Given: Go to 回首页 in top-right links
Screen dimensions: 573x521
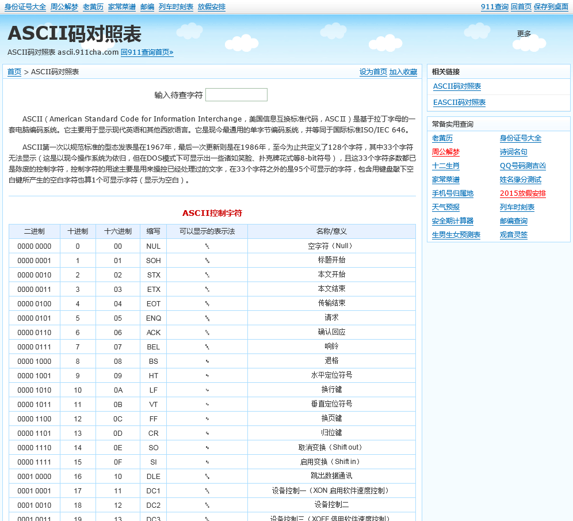Looking at the screenshot, I should point(521,7).
